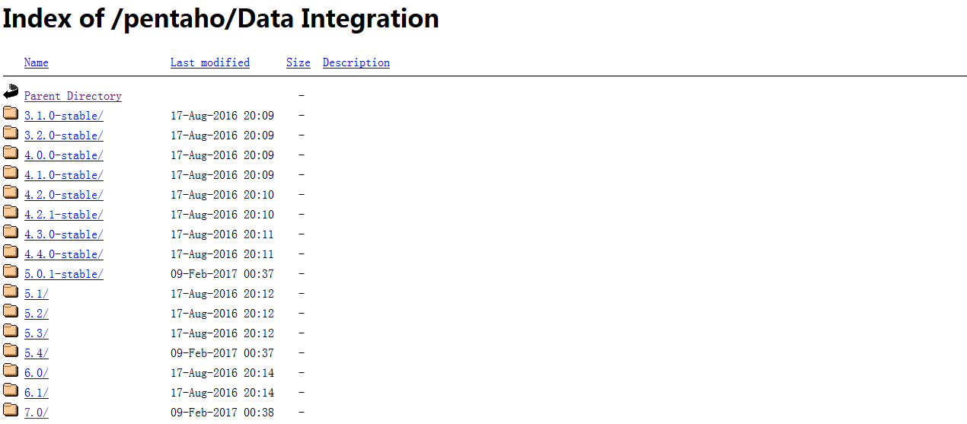The image size is (967, 424).
Task: Open the 5.4/ directory link
Action: point(37,353)
